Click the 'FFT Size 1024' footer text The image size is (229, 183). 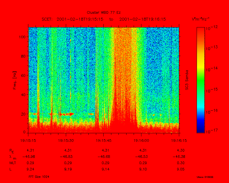coord(37,177)
